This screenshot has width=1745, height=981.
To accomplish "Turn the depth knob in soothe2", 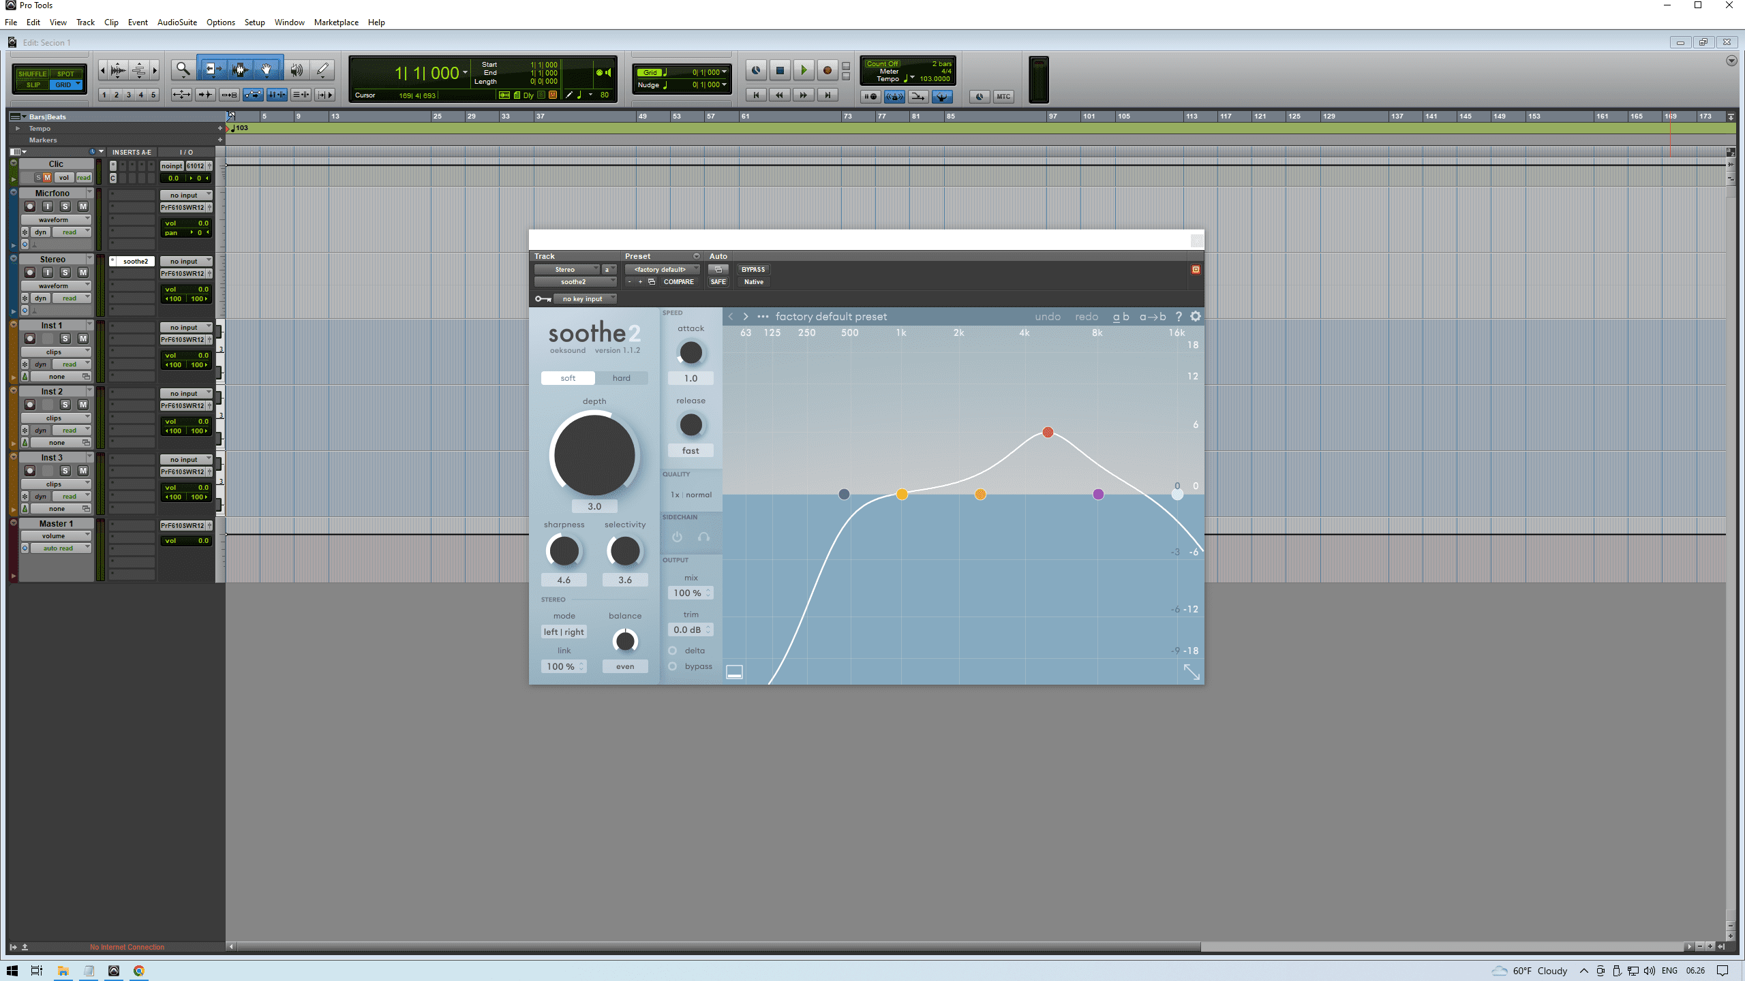I will coord(594,454).
